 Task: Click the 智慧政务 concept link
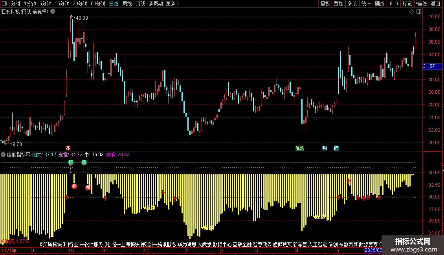262,244
